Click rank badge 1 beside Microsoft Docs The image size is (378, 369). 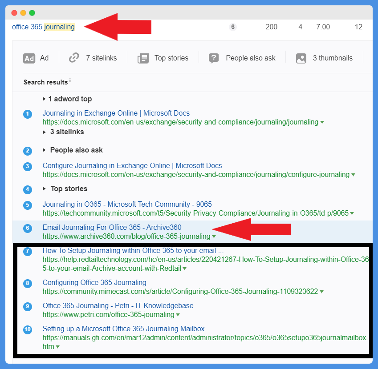28,114
